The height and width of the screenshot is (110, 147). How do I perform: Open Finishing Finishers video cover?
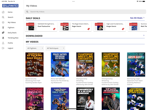[35, 99]
